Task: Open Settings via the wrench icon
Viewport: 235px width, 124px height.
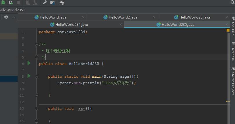Action: coord(45,2)
